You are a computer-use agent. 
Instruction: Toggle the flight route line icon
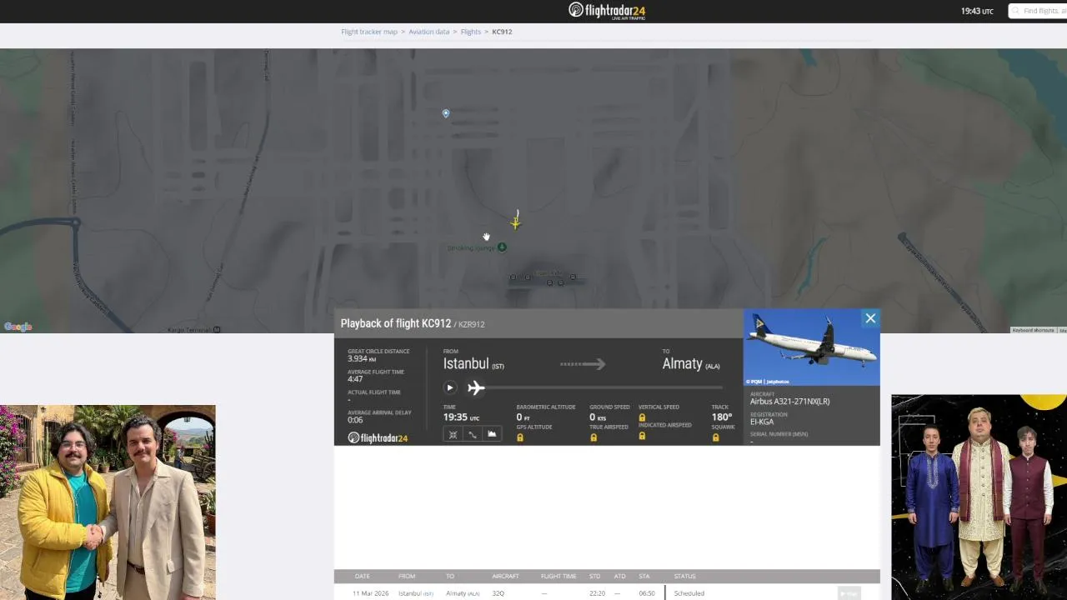pyautogui.click(x=473, y=434)
